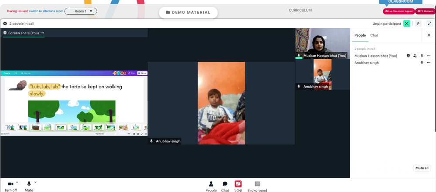The height and width of the screenshot is (192, 436).
Task: Click the Classroom tab at top right
Action: 401,2
